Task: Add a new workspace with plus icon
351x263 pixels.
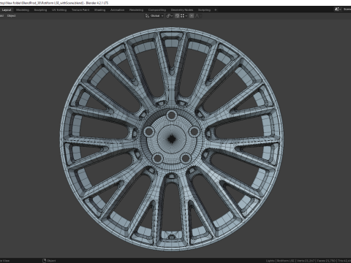Action: (216, 10)
